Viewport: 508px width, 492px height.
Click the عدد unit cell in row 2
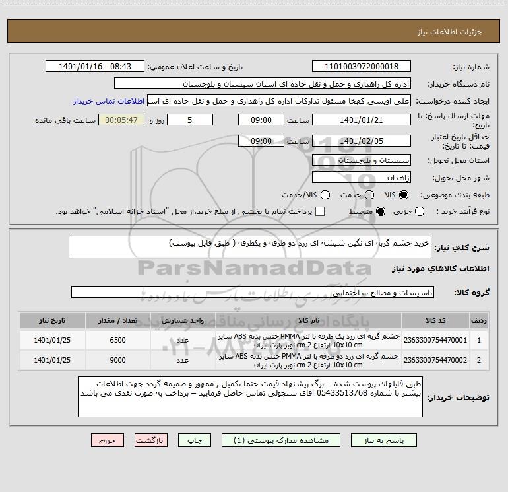point(183,360)
